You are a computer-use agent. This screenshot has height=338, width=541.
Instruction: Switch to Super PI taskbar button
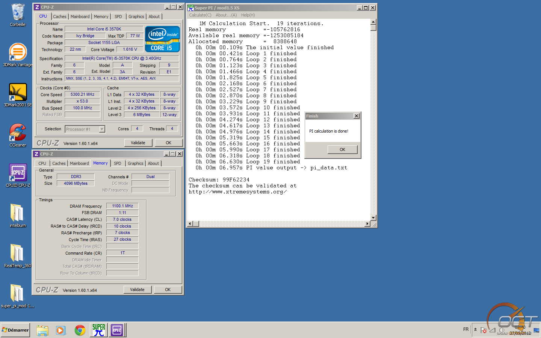pyautogui.click(x=99, y=330)
